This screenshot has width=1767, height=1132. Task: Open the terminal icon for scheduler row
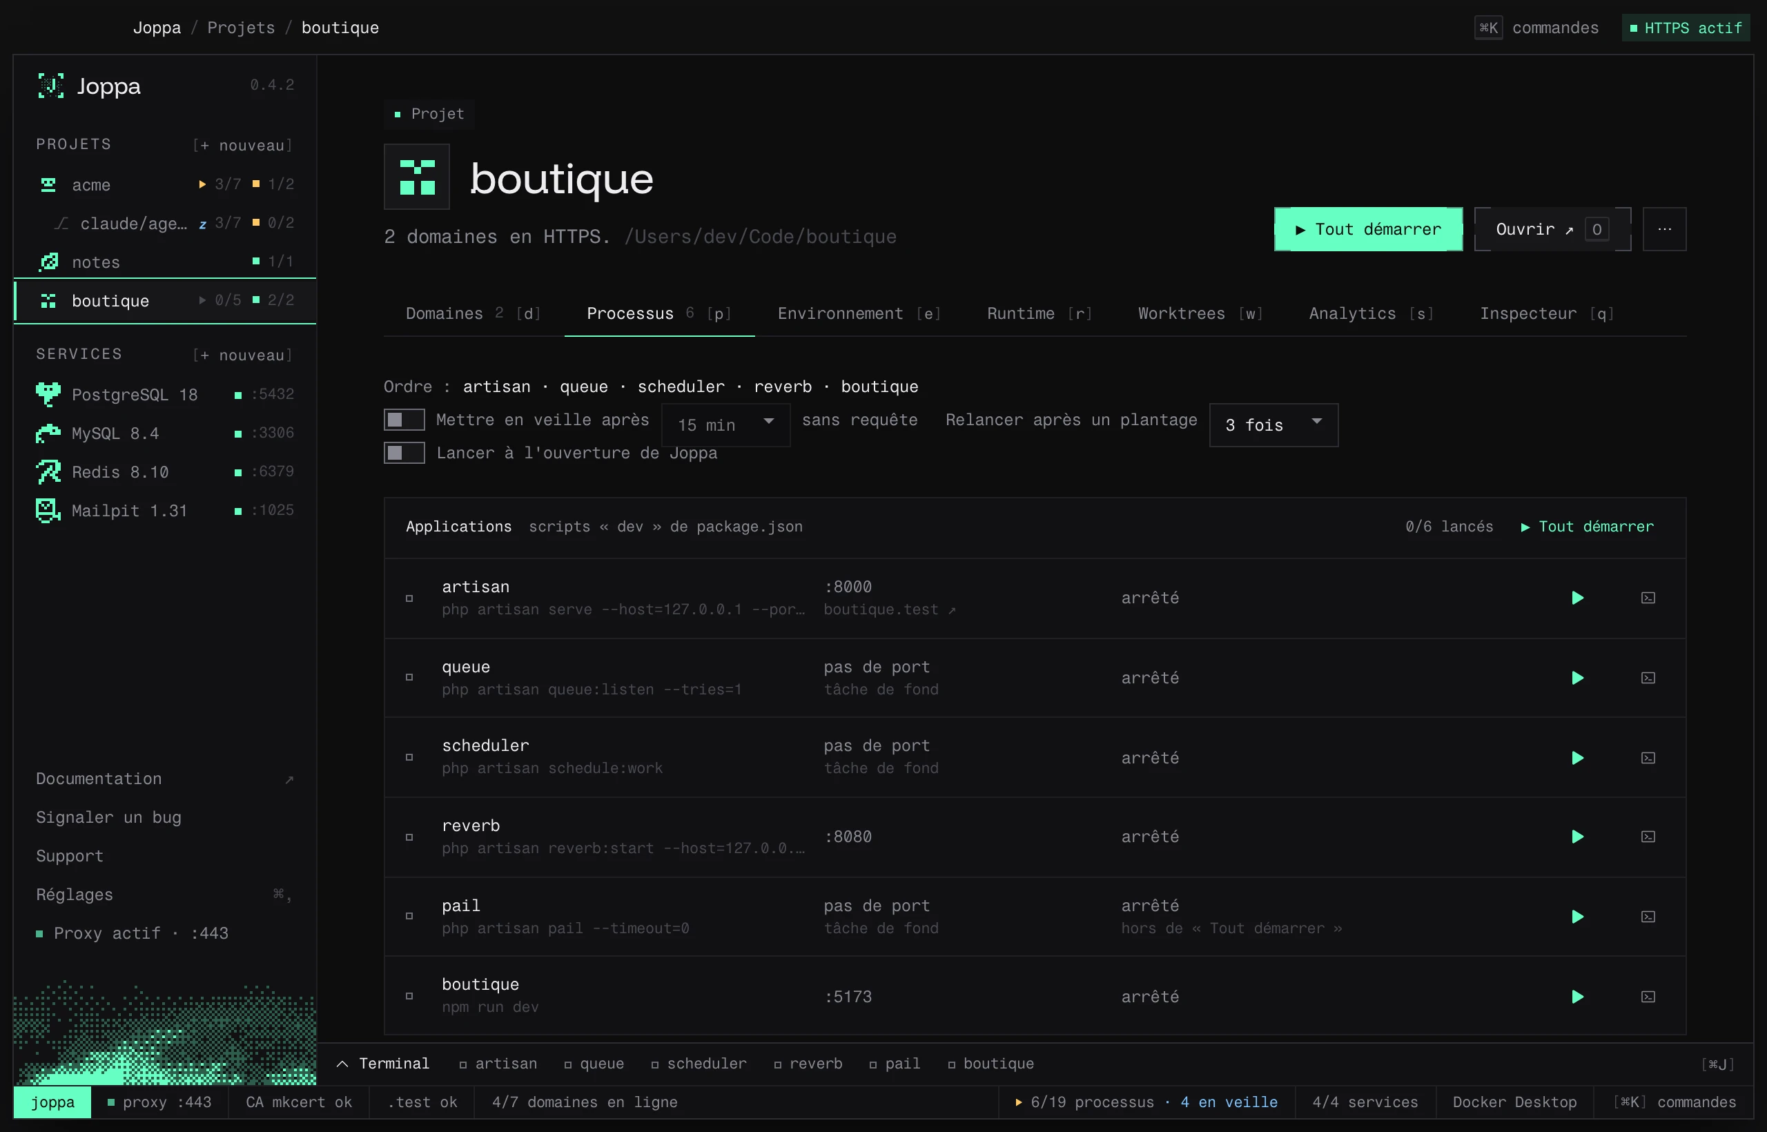pyautogui.click(x=1649, y=758)
